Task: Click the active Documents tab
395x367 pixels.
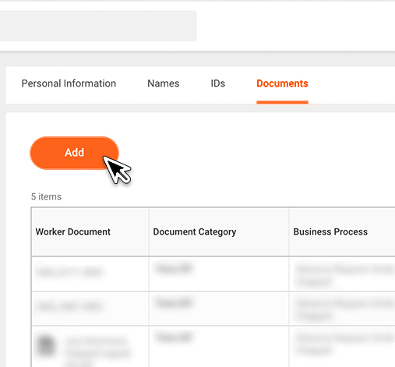Action: tap(282, 83)
